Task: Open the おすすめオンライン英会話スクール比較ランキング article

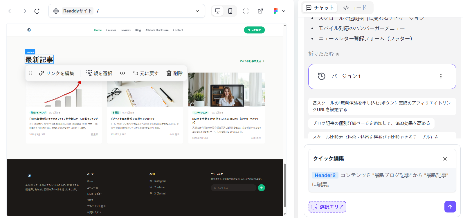Action: [x=64, y=119]
